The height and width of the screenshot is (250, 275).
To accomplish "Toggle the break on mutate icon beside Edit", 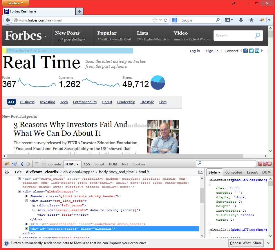I will [7, 172].
